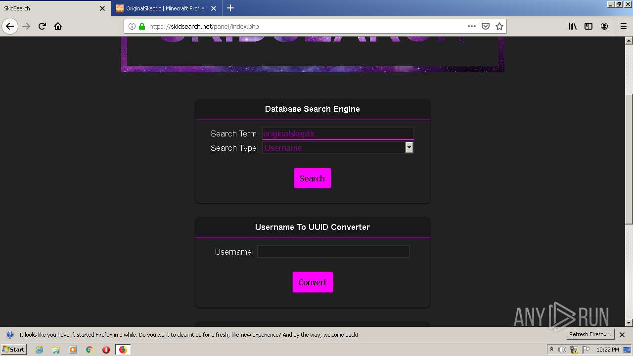The width and height of the screenshot is (633, 356).
Task: Show site information icon in address bar
Action: (x=132, y=26)
